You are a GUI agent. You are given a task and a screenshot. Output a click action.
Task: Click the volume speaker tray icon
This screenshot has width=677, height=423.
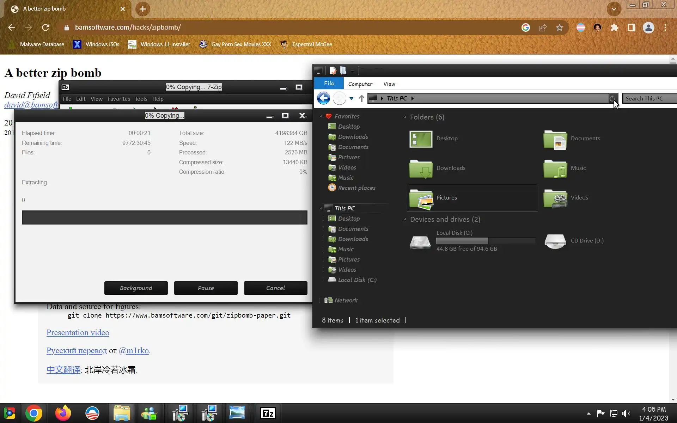tap(626, 413)
